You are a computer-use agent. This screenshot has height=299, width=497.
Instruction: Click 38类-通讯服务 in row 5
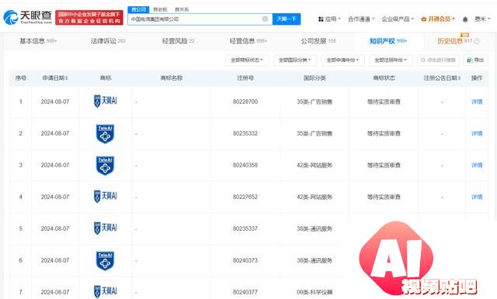coord(315,229)
